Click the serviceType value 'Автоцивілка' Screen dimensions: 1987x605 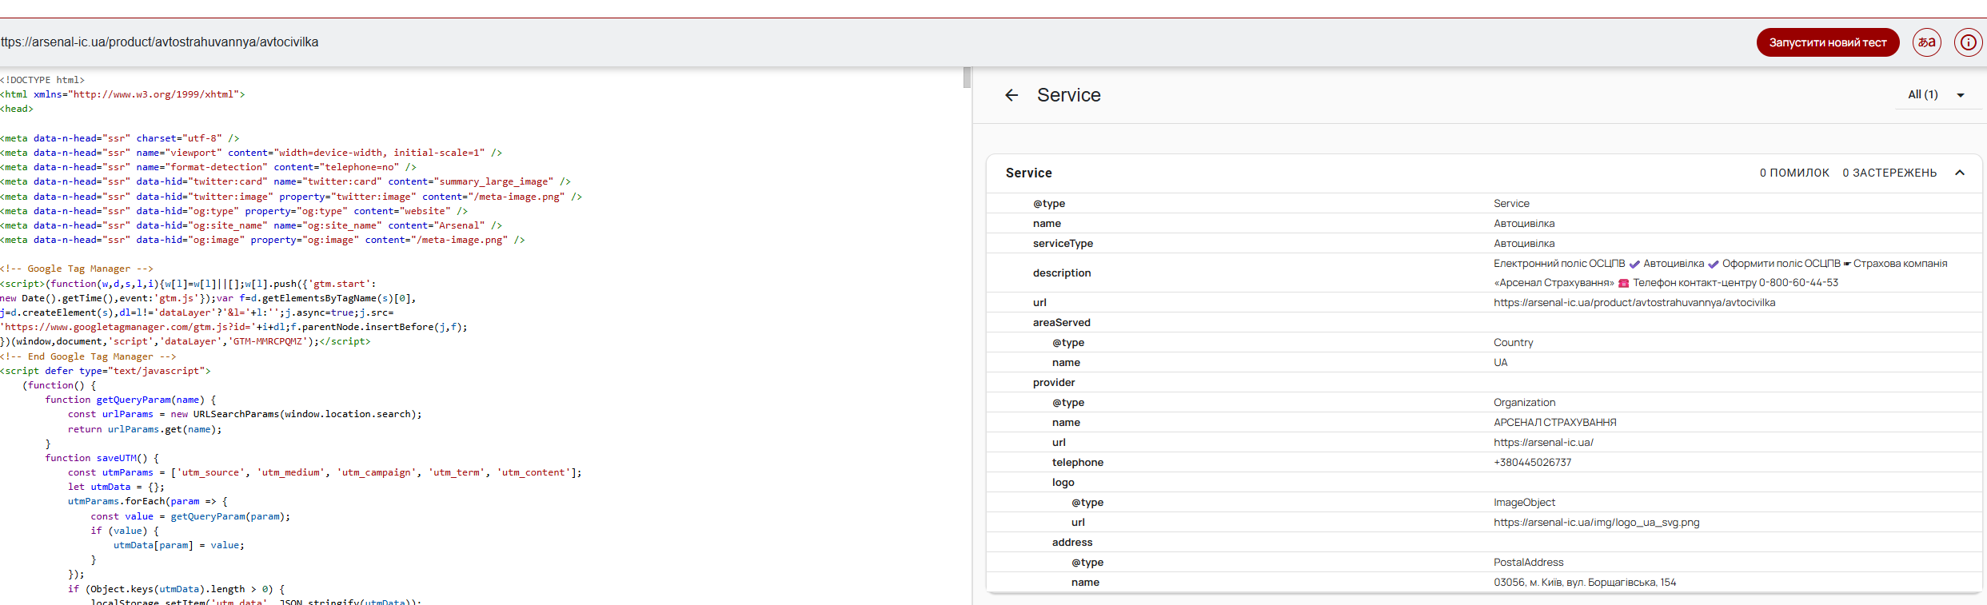click(x=1524, y=244)
